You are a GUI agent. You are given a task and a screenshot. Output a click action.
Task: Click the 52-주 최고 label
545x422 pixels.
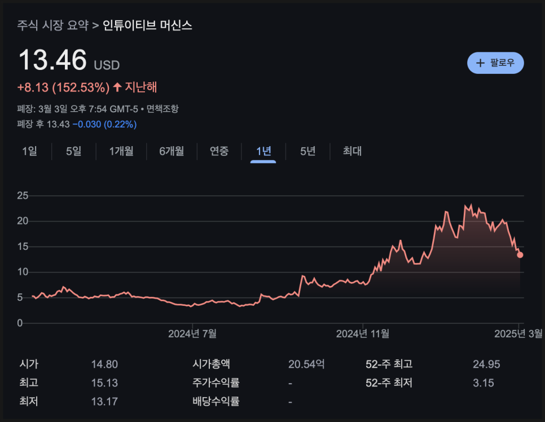click(x=389, y=364)
